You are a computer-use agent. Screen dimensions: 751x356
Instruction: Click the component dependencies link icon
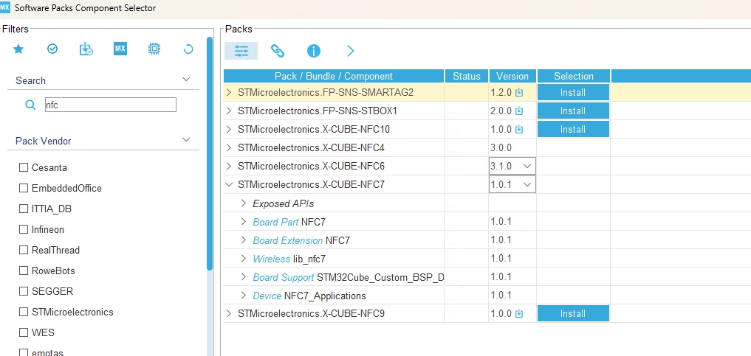point(278,51)
